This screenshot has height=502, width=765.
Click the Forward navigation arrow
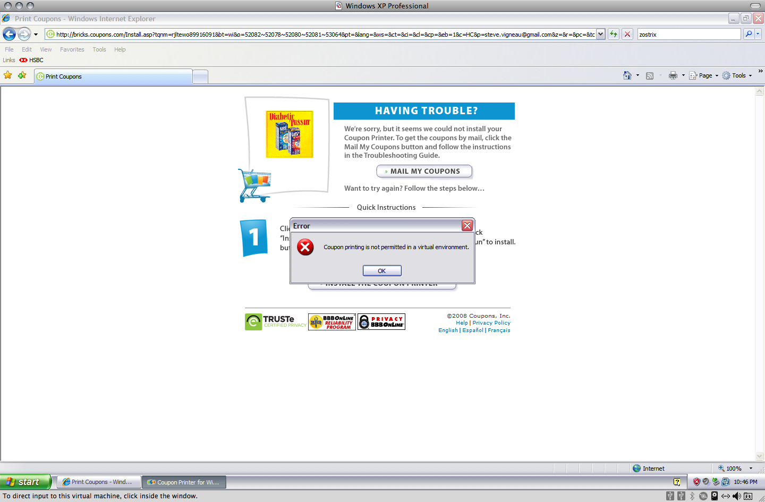click(24, 34)
